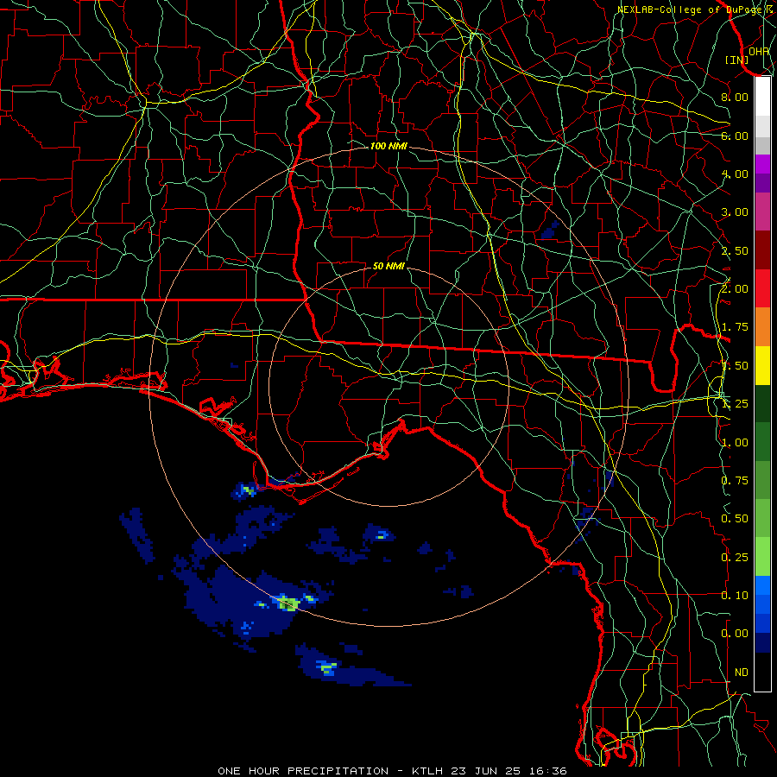Click the ONE HOUR PRECIPITATION title text
This screenshot has height=777, width=777.
point(303,771)
